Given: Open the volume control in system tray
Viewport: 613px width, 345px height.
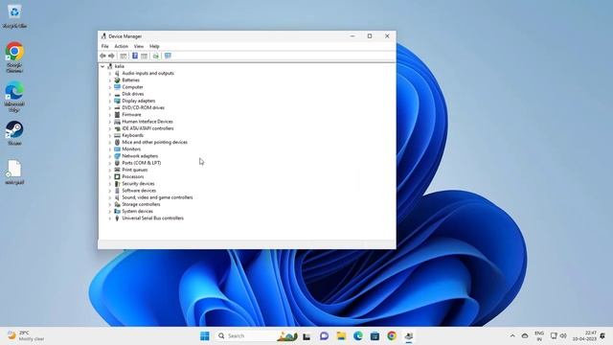Looking at the screenshot, I should (x=563, y=336).
